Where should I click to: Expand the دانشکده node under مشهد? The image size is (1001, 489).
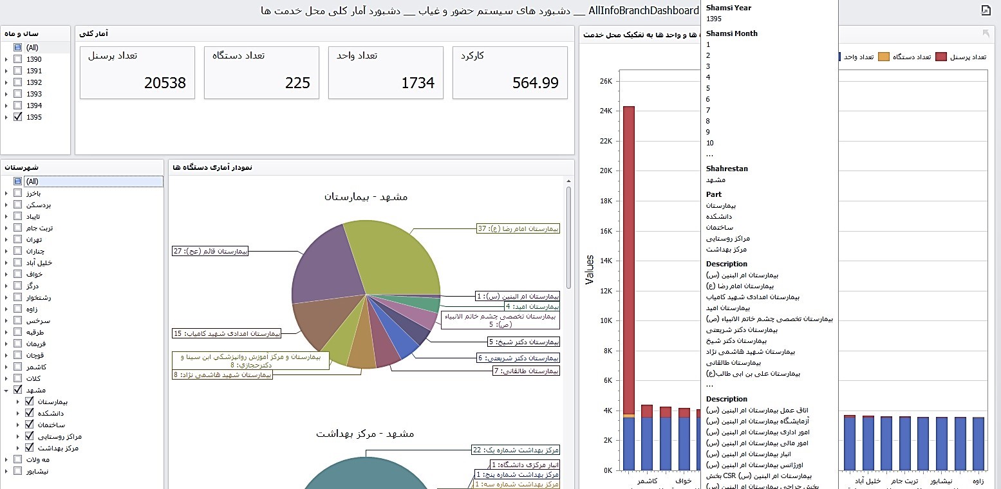pos(18,413)
